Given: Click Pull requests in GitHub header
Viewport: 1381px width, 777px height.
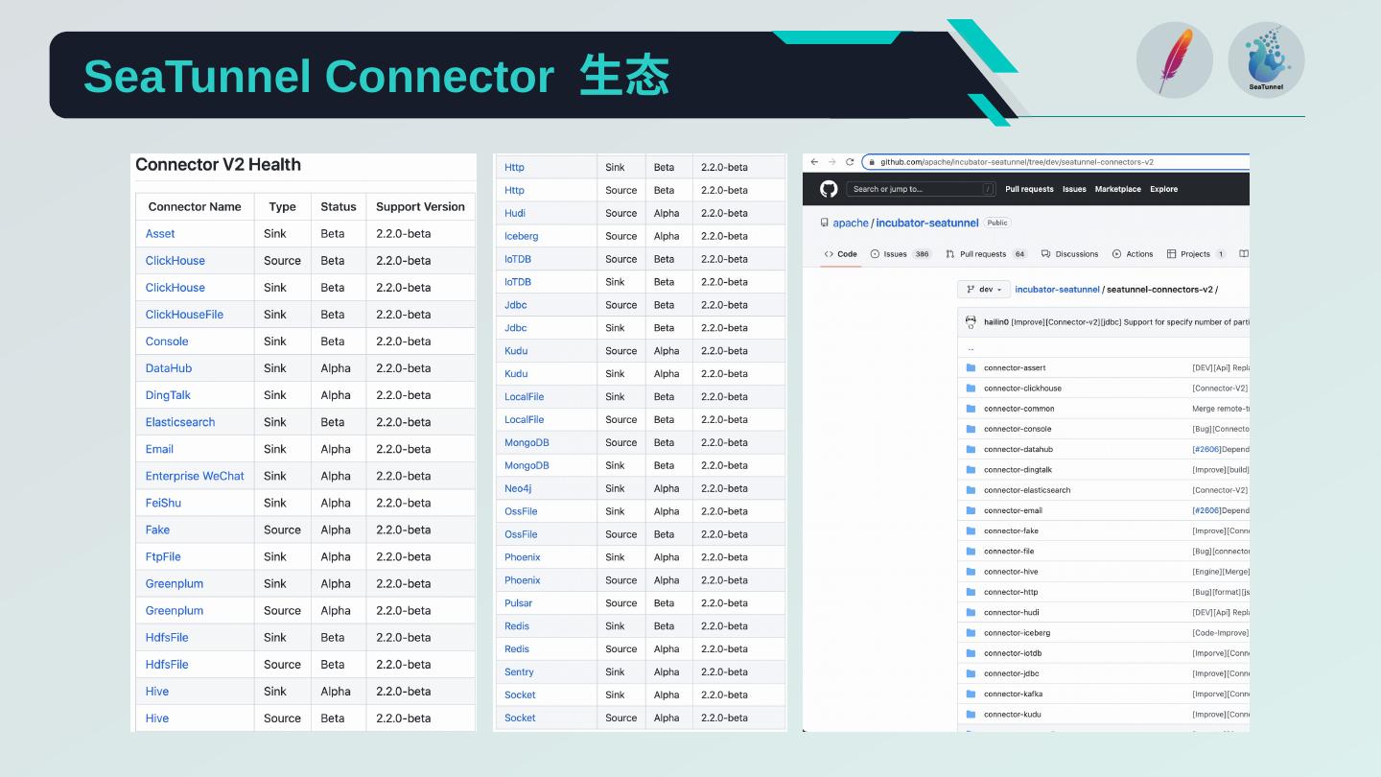Looking at the screenshot, I should [x=1029, y=189].
